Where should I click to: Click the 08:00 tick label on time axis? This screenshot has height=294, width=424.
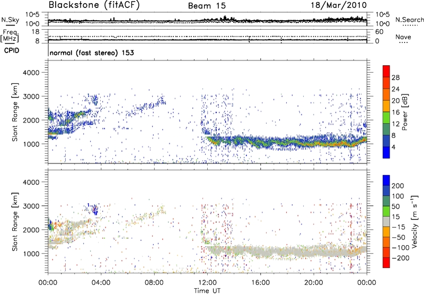tap(154, 283)
